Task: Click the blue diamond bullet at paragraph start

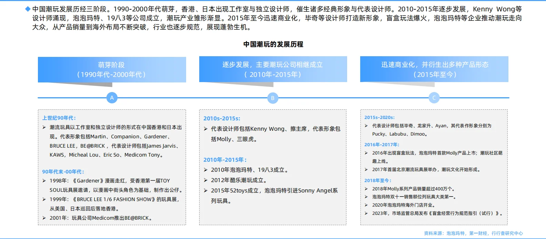Action: coord(28,9)
